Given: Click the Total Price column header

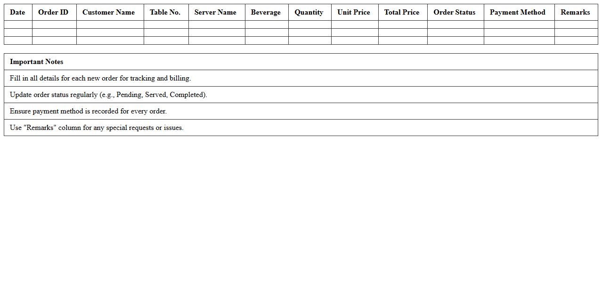Looking at the screenshot, I should [401, 12].
